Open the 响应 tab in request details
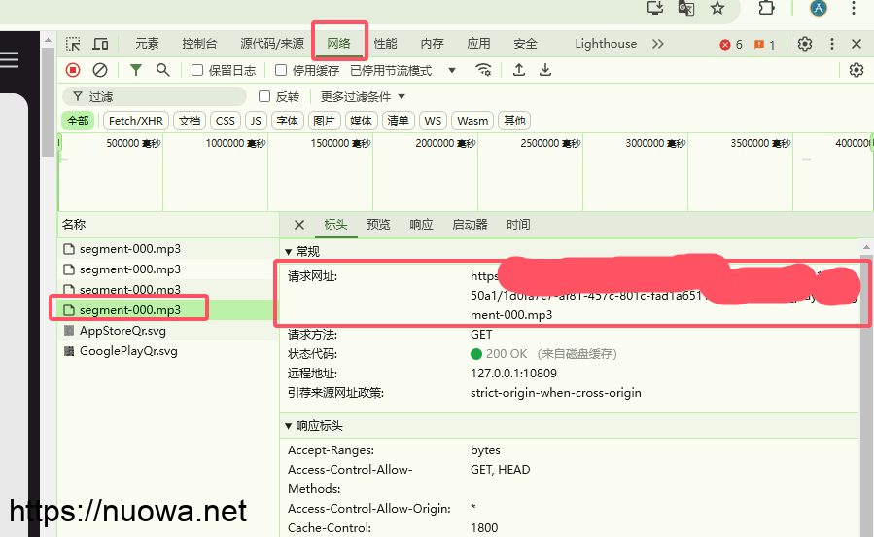This screenshot has width=874, height=537. pos(421,225)
